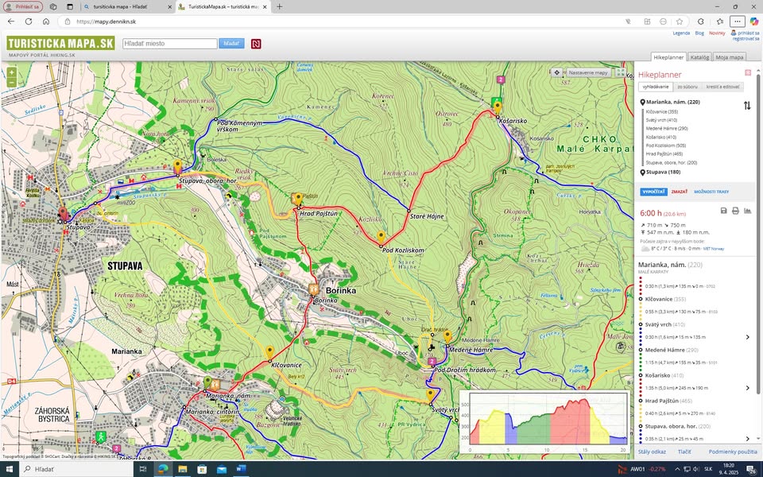Open the Novinky link
The image size is (763, 477).
point(717,33)
